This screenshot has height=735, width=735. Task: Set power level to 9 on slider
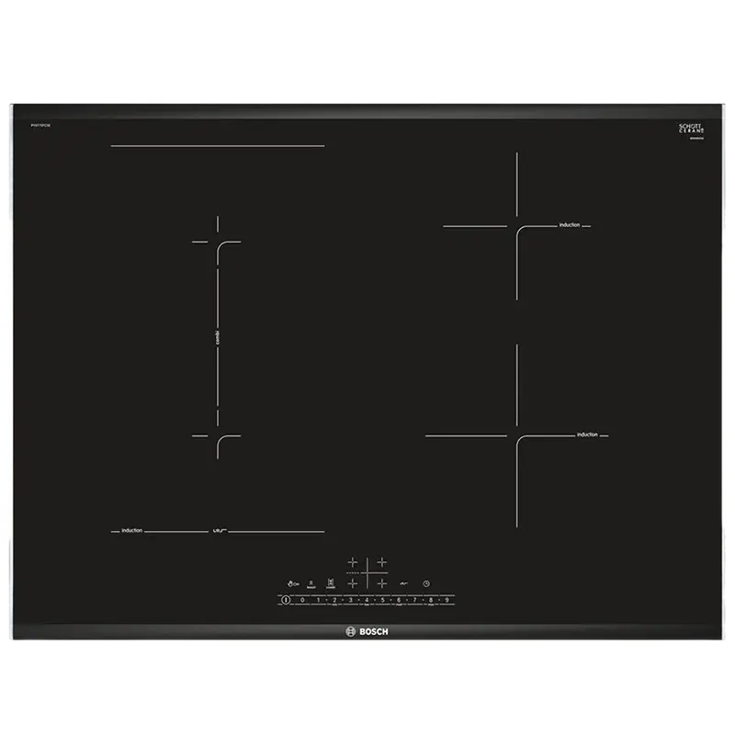(447, 600)
